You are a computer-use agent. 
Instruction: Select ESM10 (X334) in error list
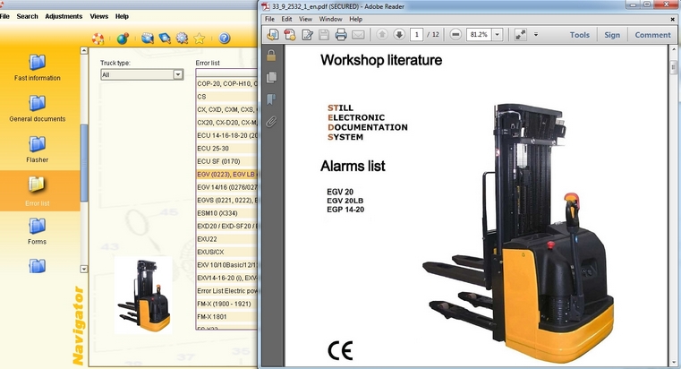(226, 213)
